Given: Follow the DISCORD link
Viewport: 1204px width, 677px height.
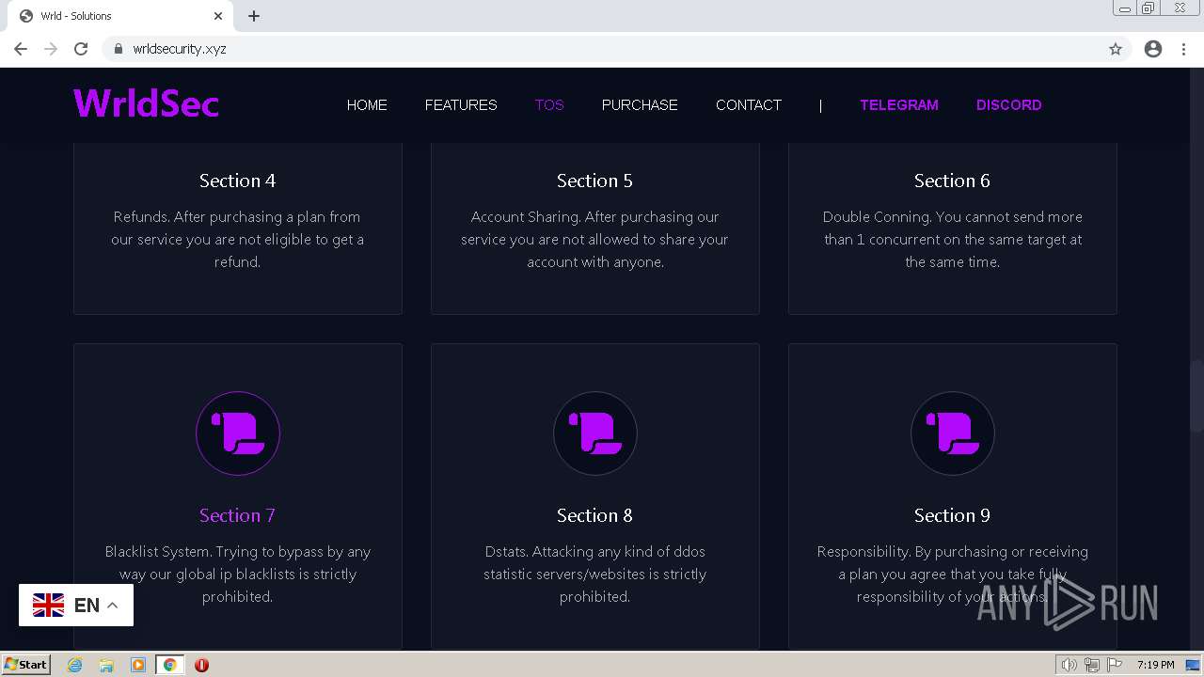Looking at the screenshot, I should [x=1009, y=104].
